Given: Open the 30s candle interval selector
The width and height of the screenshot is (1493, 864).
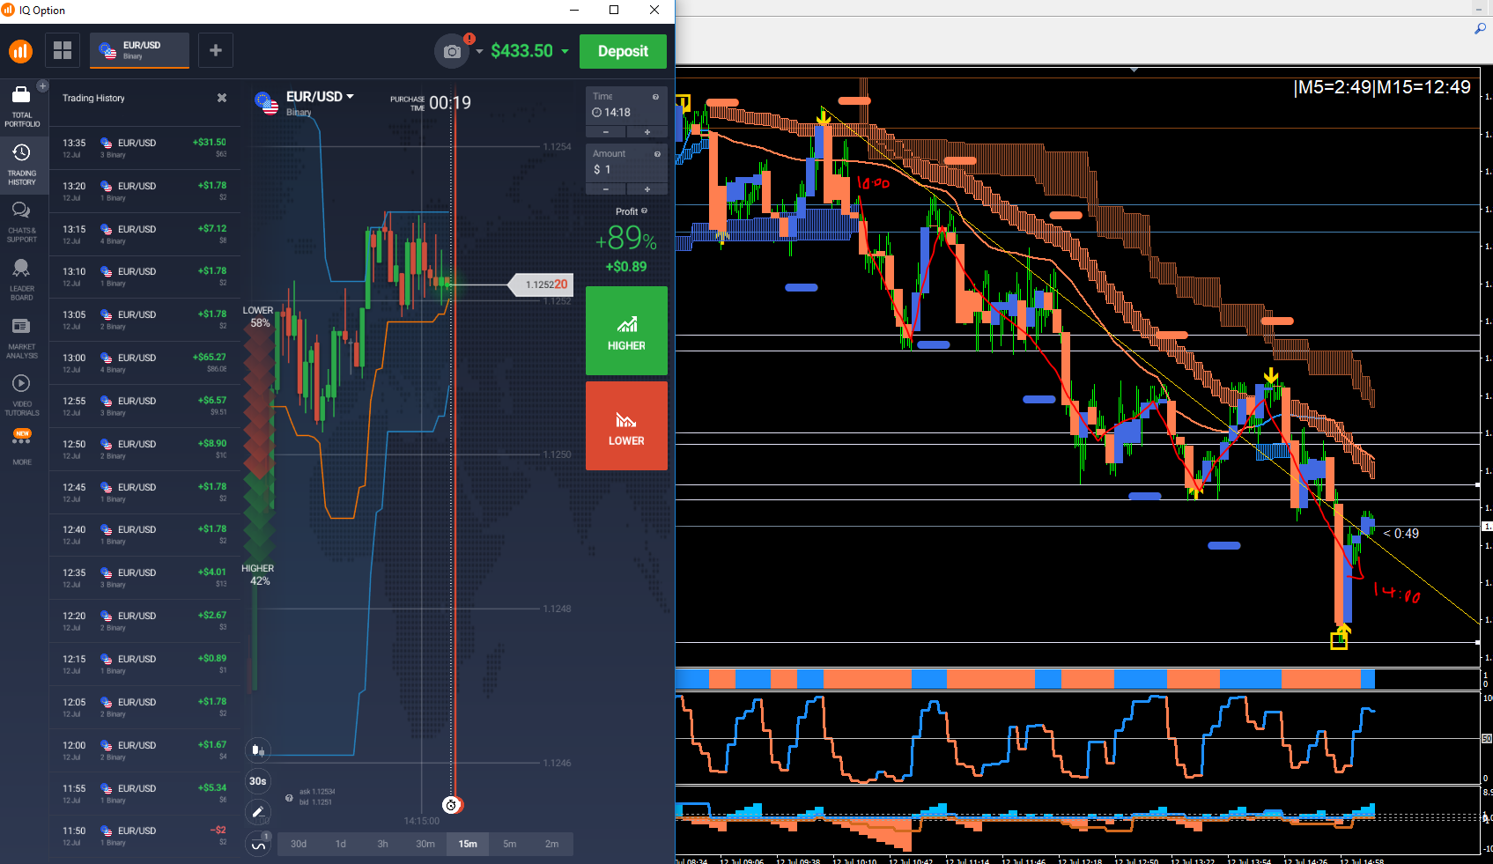Looking at the screenshot, I should click(258, 781).
